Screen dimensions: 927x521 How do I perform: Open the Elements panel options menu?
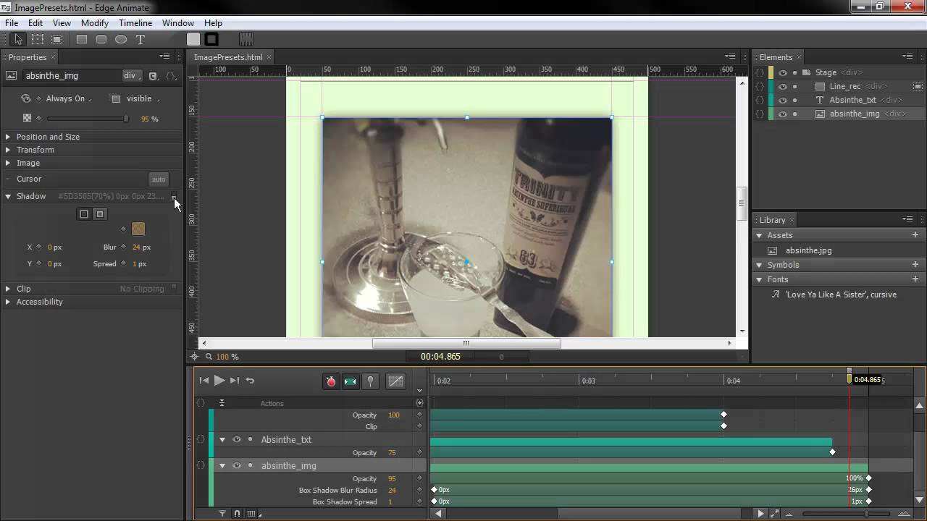click(x=907, y=56)
